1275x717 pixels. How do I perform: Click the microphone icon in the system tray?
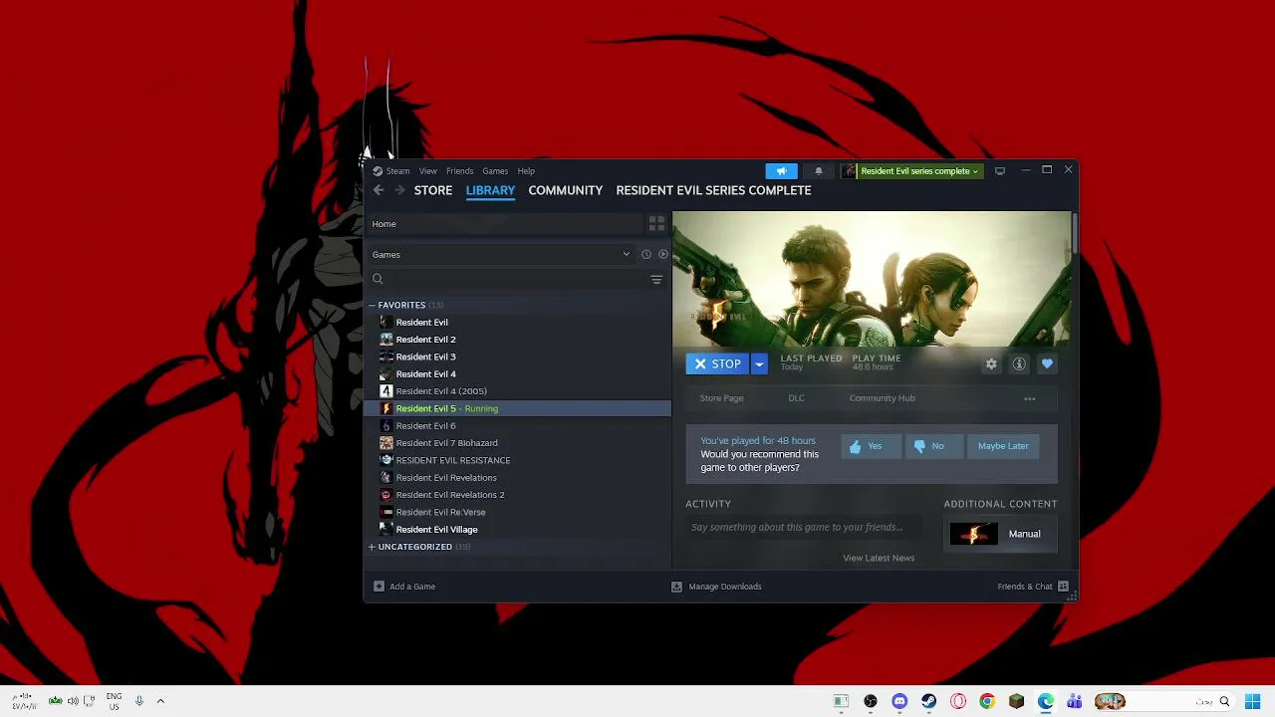(138, 701)
